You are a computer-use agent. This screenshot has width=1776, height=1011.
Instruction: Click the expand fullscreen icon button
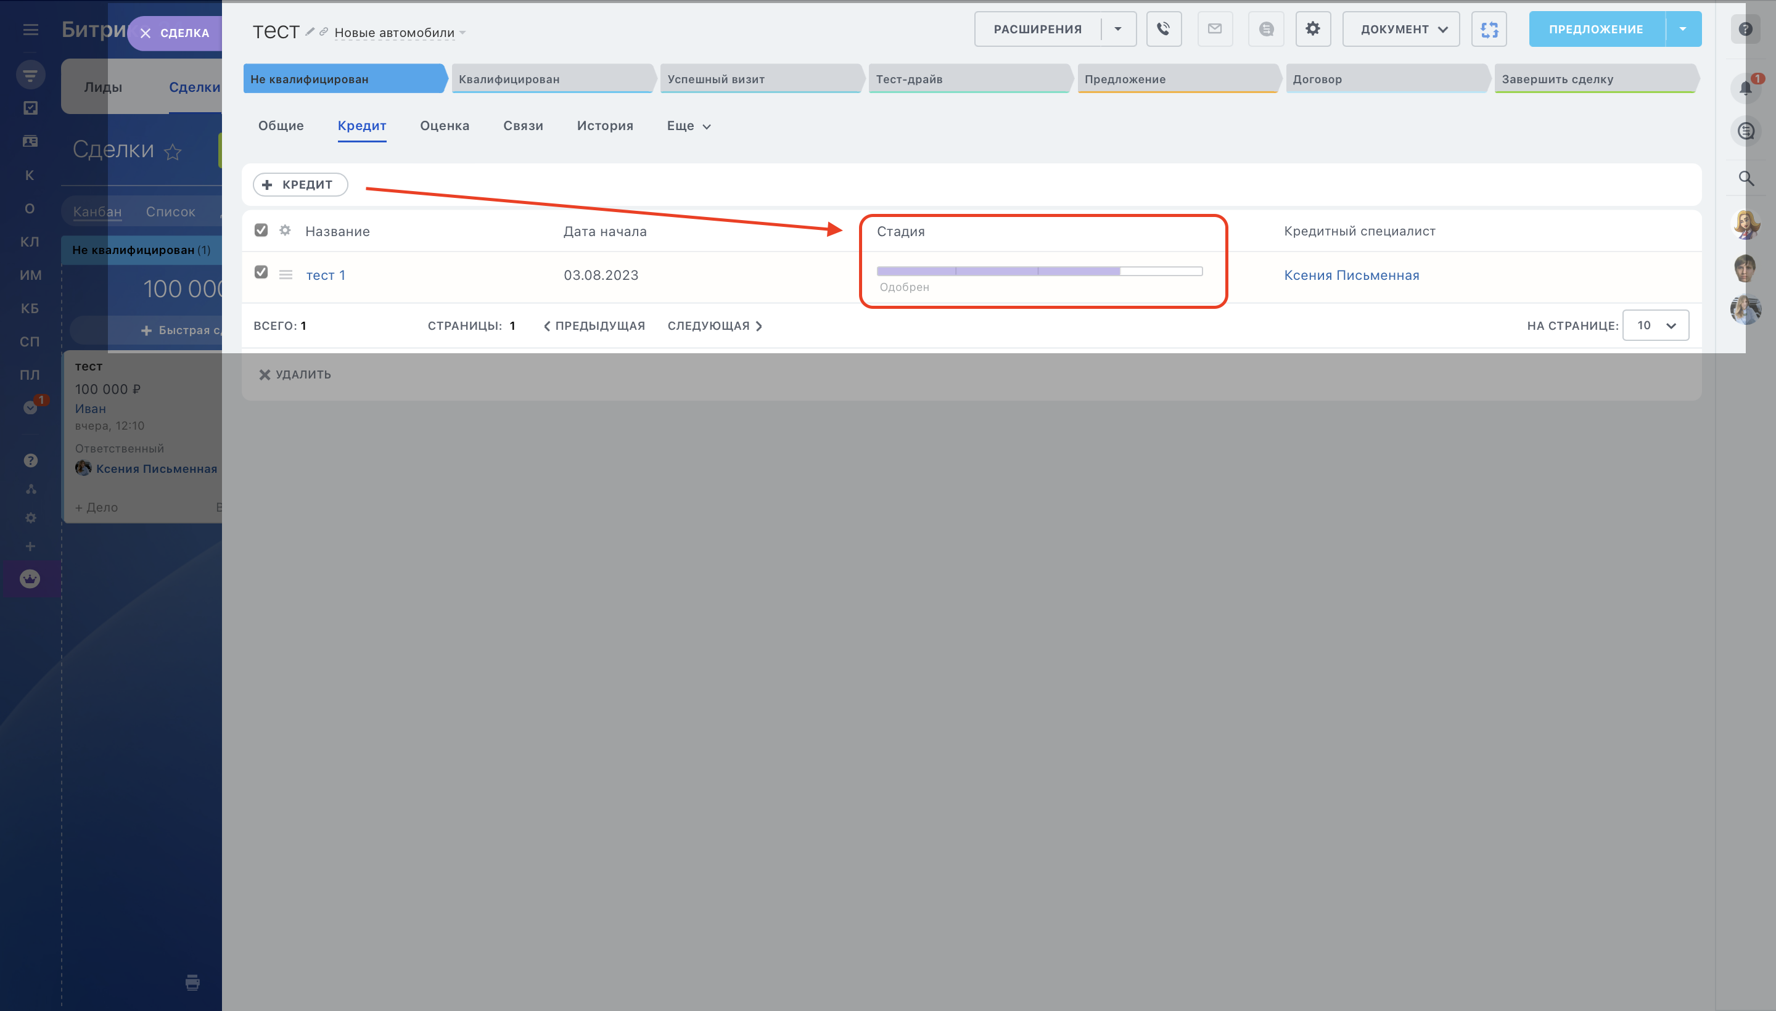pos(1489,29)
